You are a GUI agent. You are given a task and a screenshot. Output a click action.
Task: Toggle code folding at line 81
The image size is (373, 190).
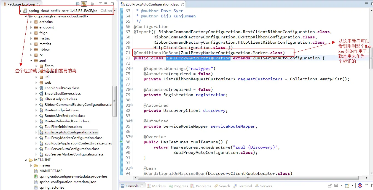[132, 105]
